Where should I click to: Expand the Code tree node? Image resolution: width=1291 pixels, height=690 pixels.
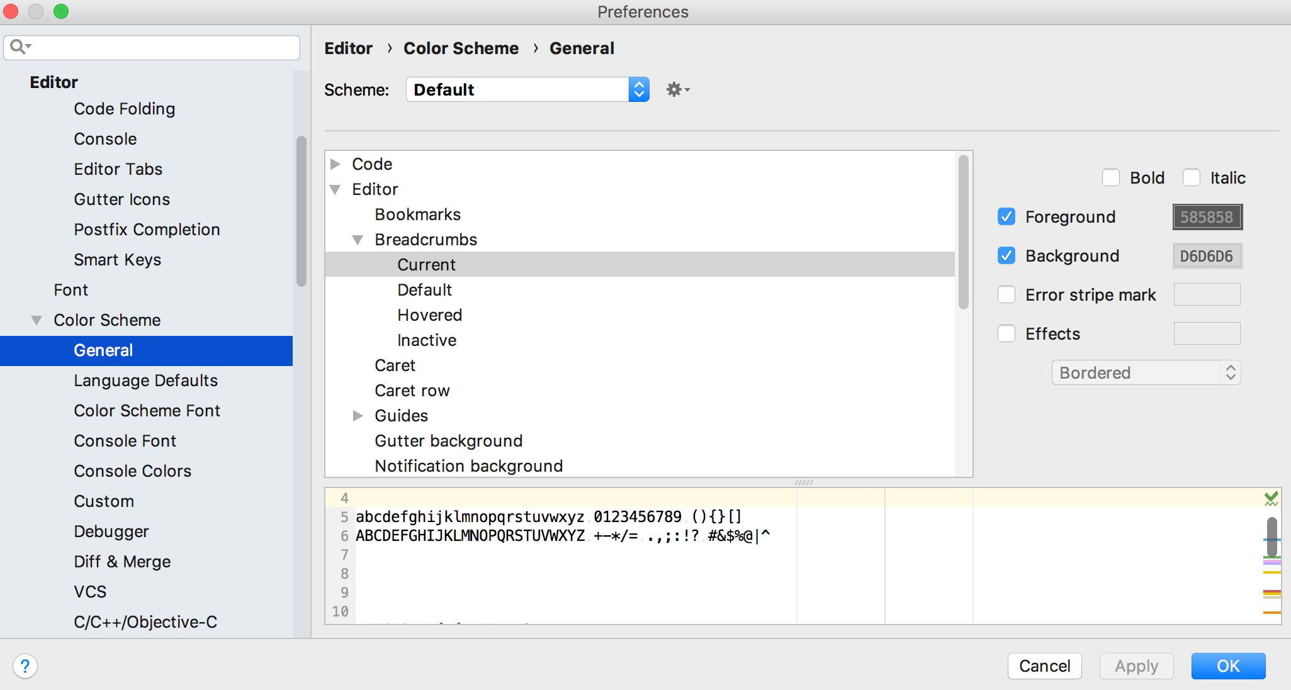click(x=335, y=164)
